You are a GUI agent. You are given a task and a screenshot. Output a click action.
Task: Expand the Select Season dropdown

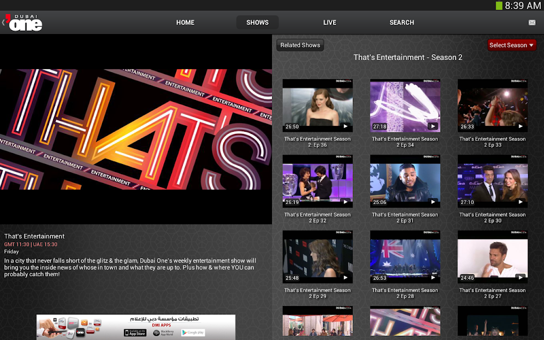pyautogui.click(x=512, y=45)
